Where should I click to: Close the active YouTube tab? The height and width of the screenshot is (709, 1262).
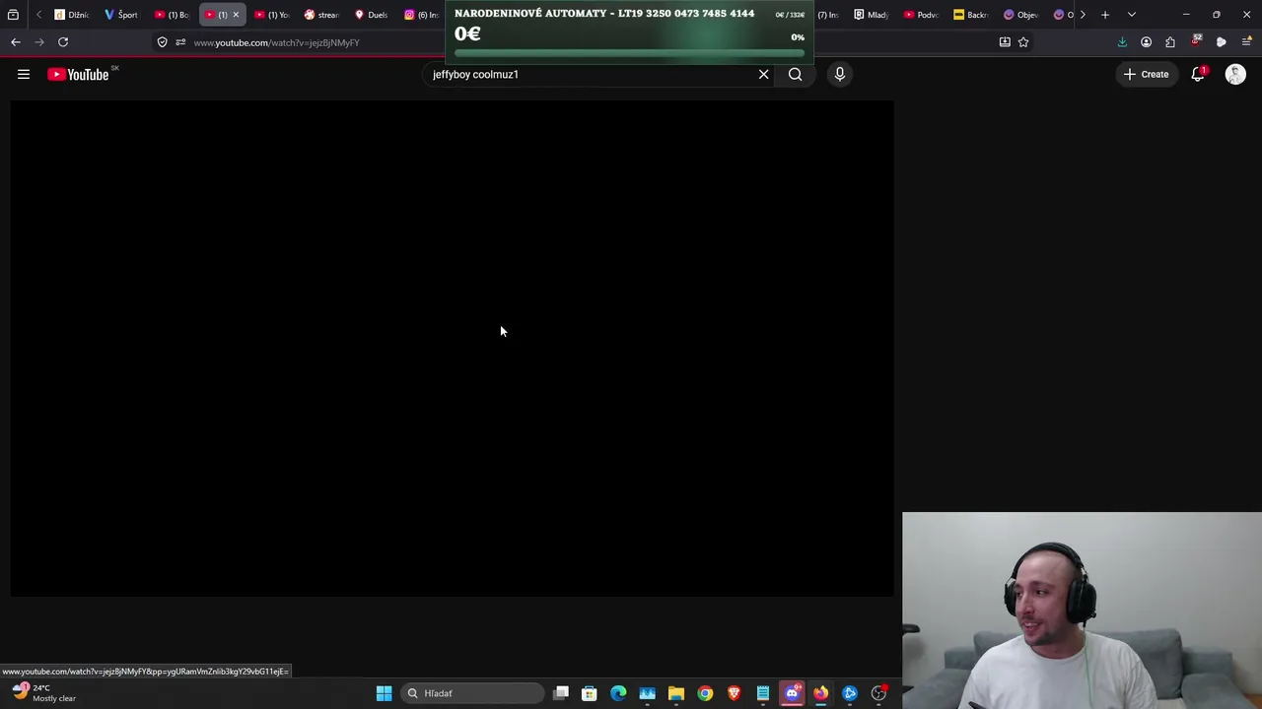coord(236,15)
